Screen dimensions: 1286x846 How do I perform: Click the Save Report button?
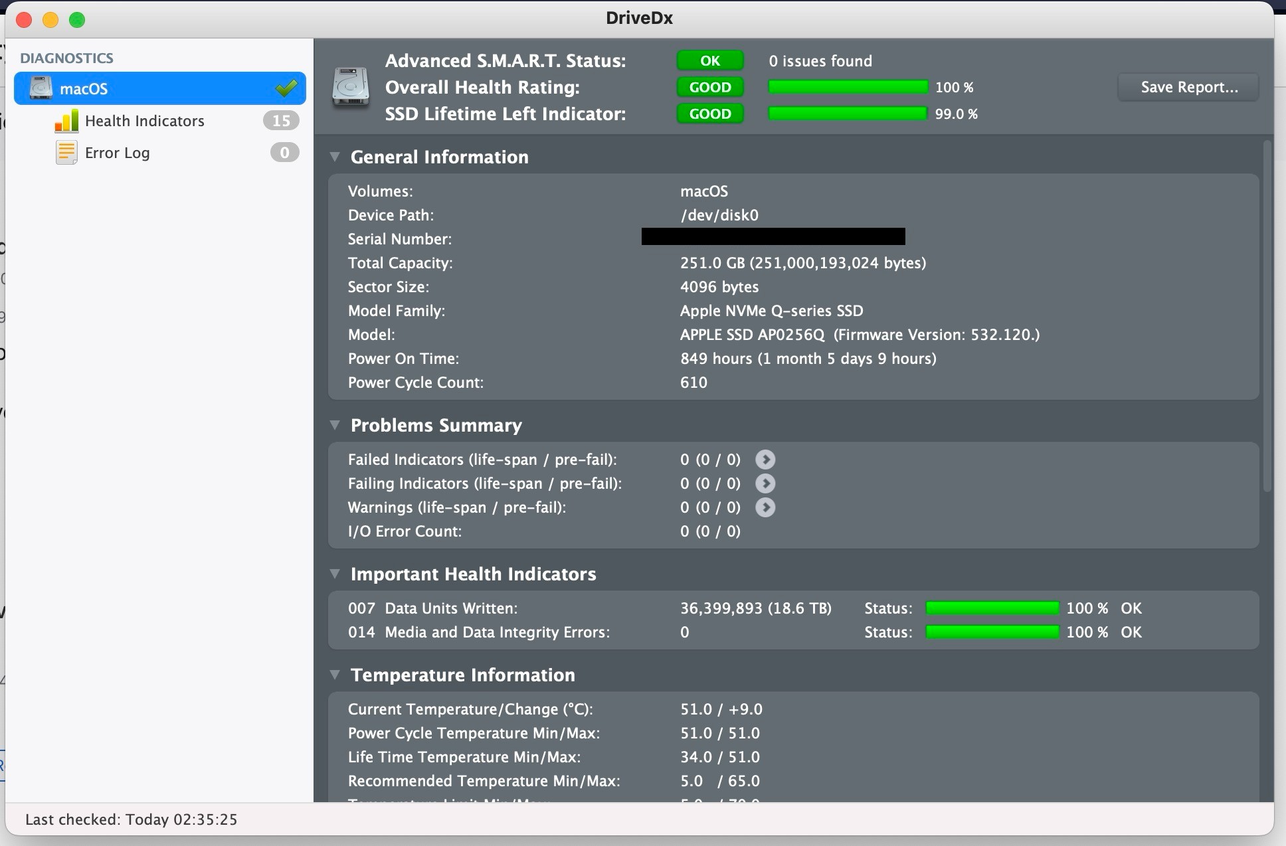[x=1188, y=87]
